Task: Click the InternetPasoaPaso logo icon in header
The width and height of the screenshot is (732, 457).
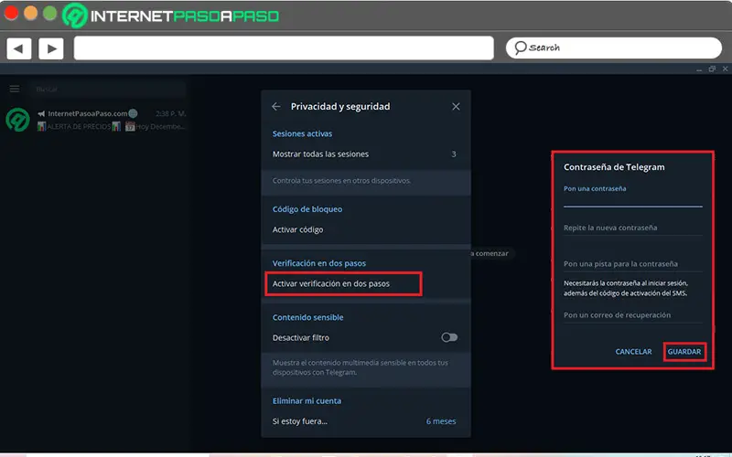Action: [x=75, y=16]
